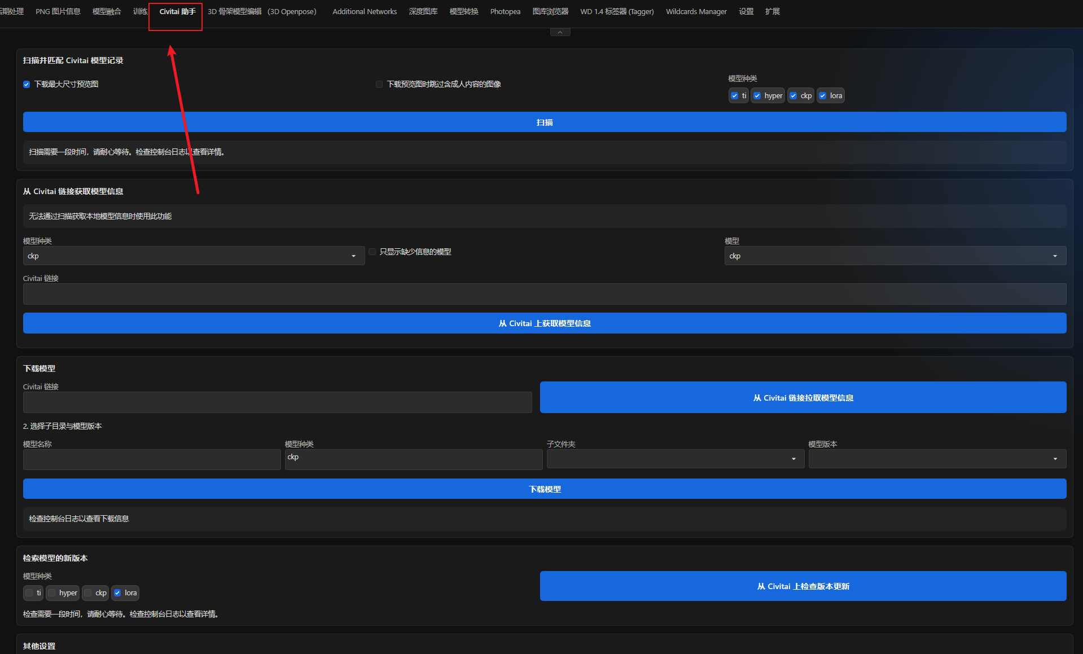Expand the model selection dropdown on the right
The width and height of the screenshot is (1083, 654).
895,256
